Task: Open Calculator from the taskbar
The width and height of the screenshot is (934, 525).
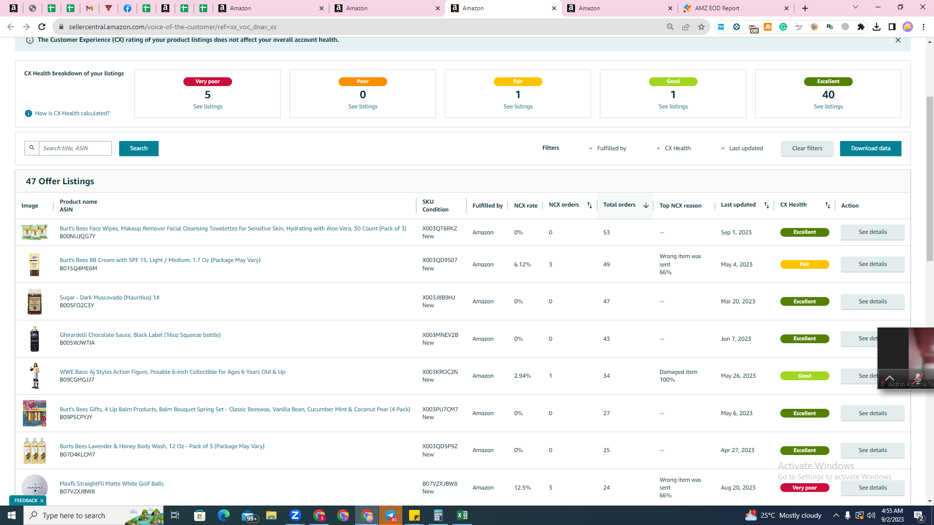Action: point(438,515)
